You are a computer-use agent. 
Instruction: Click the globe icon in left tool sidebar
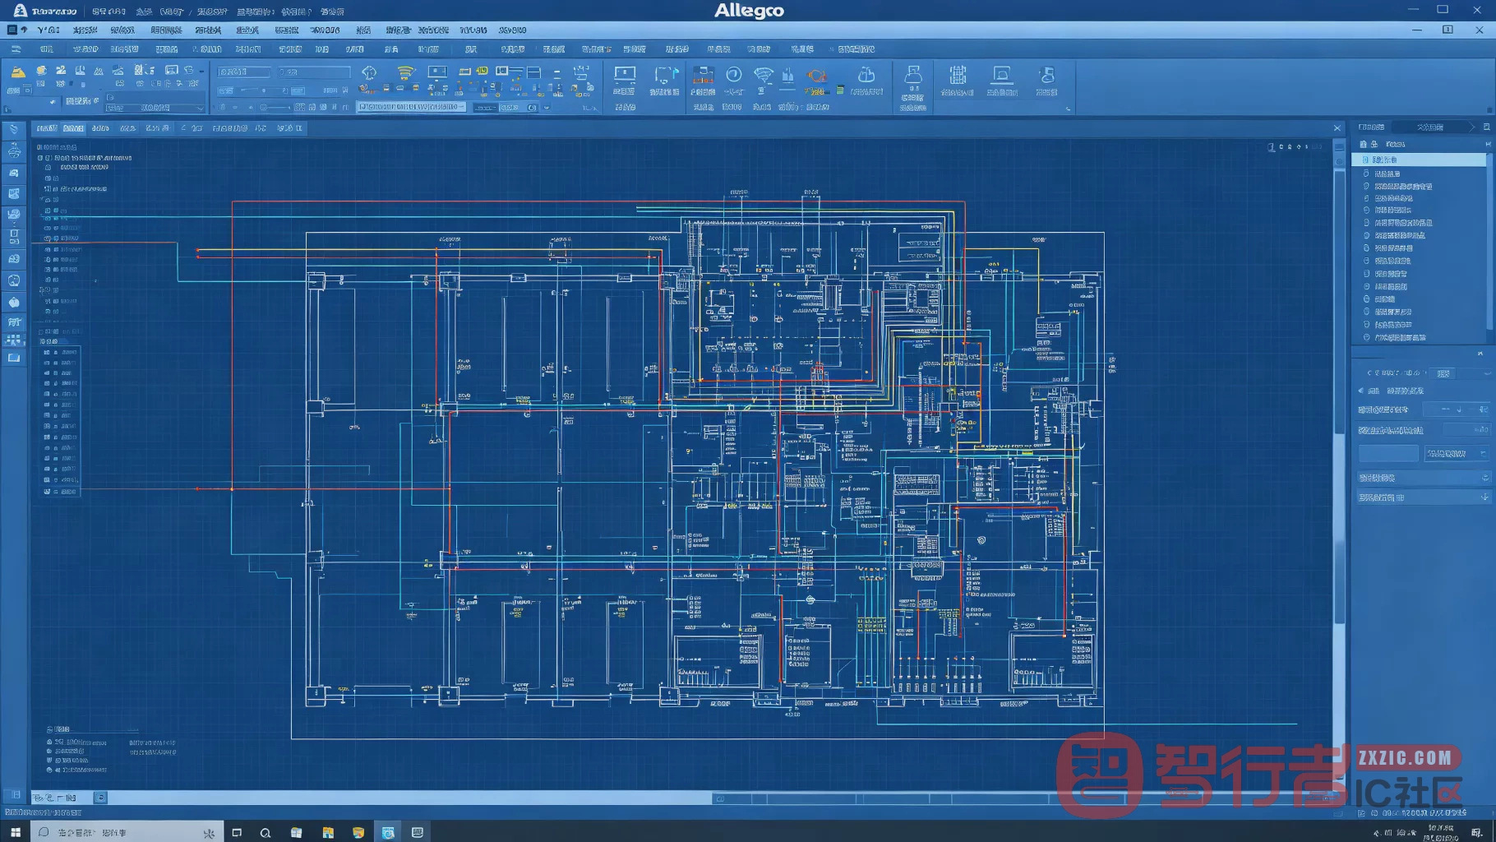[14, 280]
